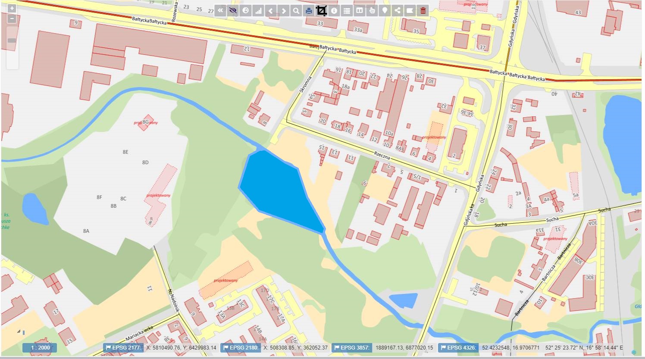Open the bar chart statistics tool
The height and width of the screenshot is (359, 645).
coord(258,11)
